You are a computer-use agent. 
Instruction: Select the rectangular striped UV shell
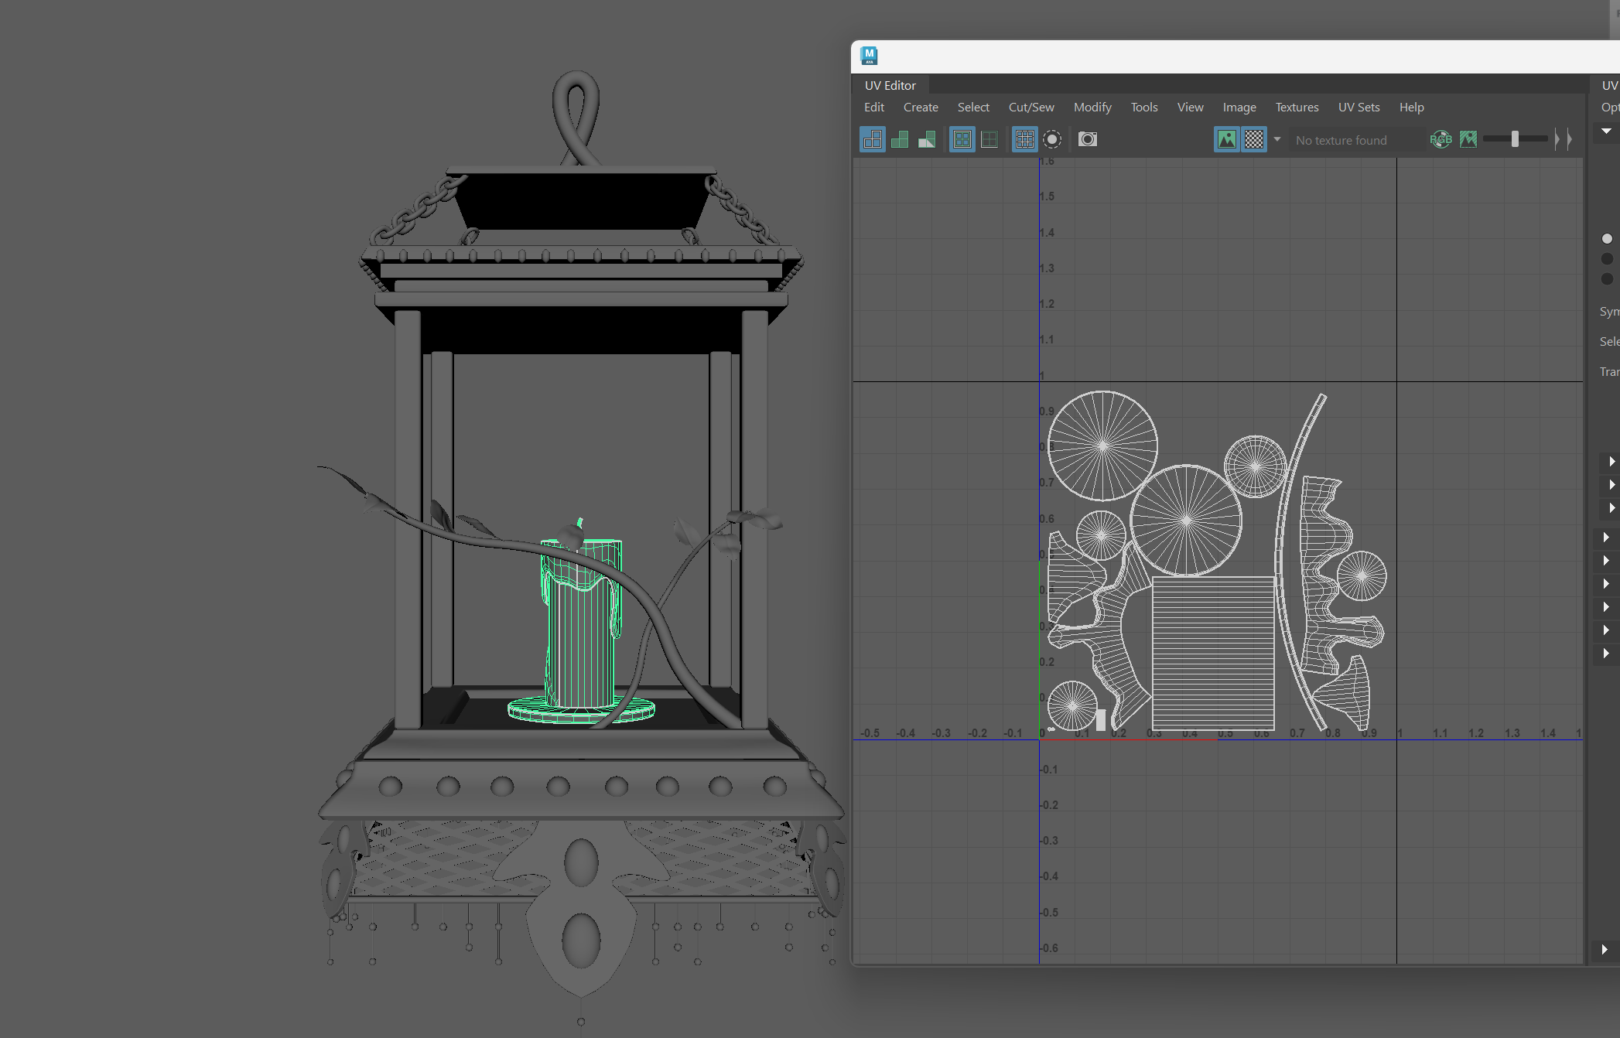1213,652
